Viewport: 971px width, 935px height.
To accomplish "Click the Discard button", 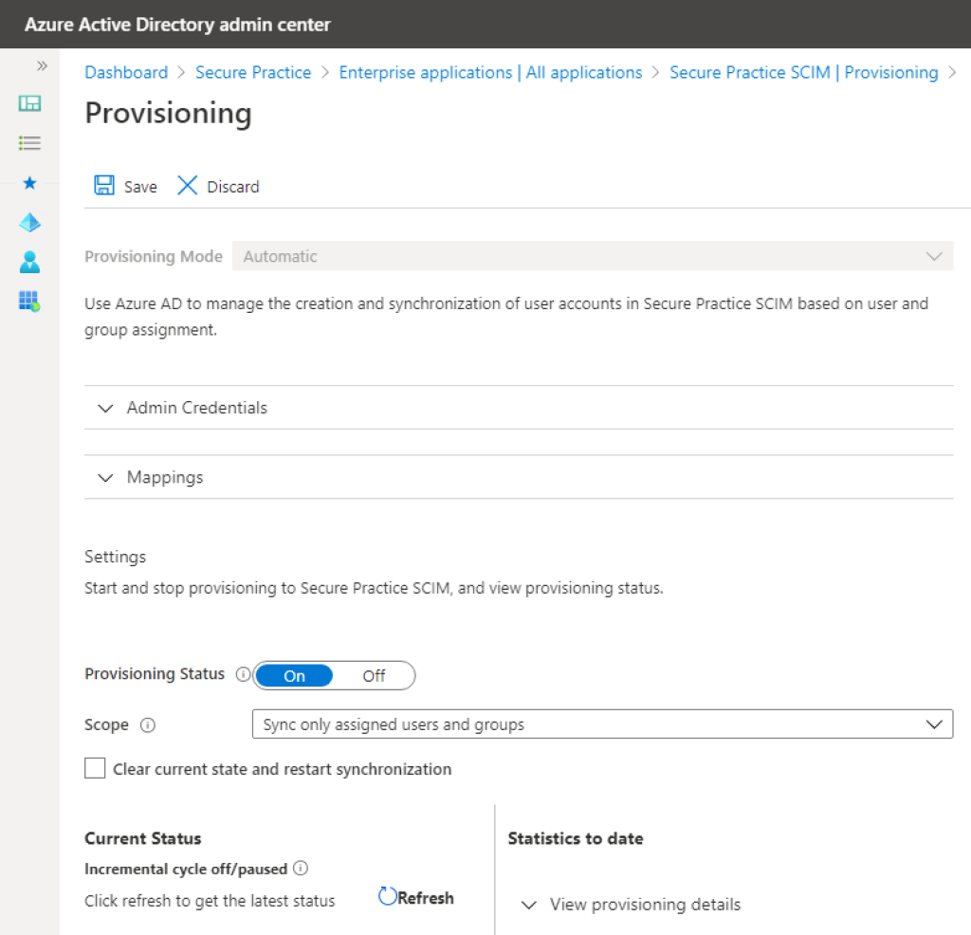I will tap(219, 186).
